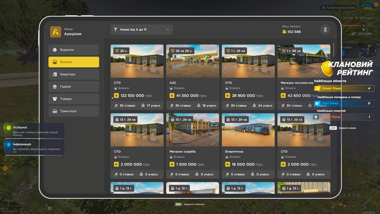
Task: Click the Клановий рейтинг shield icon
Action: click(x=327, y=69)
